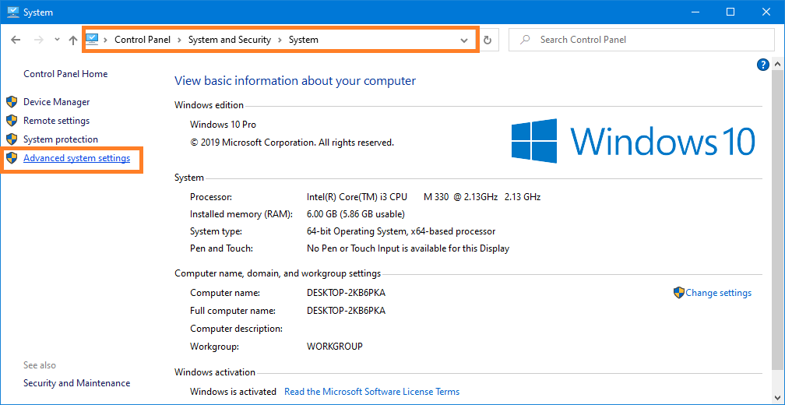Open Advanced system settings
Image resolution: width=785 pixels, height=405 pixels.
point(76,158)
